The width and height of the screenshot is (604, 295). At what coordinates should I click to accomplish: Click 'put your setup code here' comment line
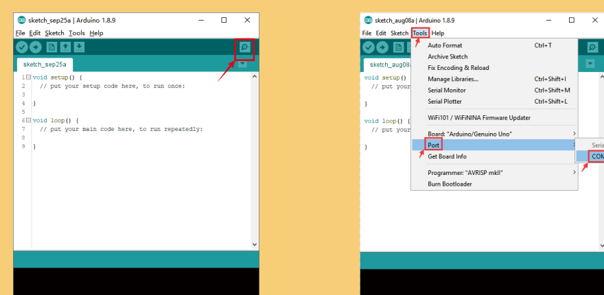click(113, 86)
